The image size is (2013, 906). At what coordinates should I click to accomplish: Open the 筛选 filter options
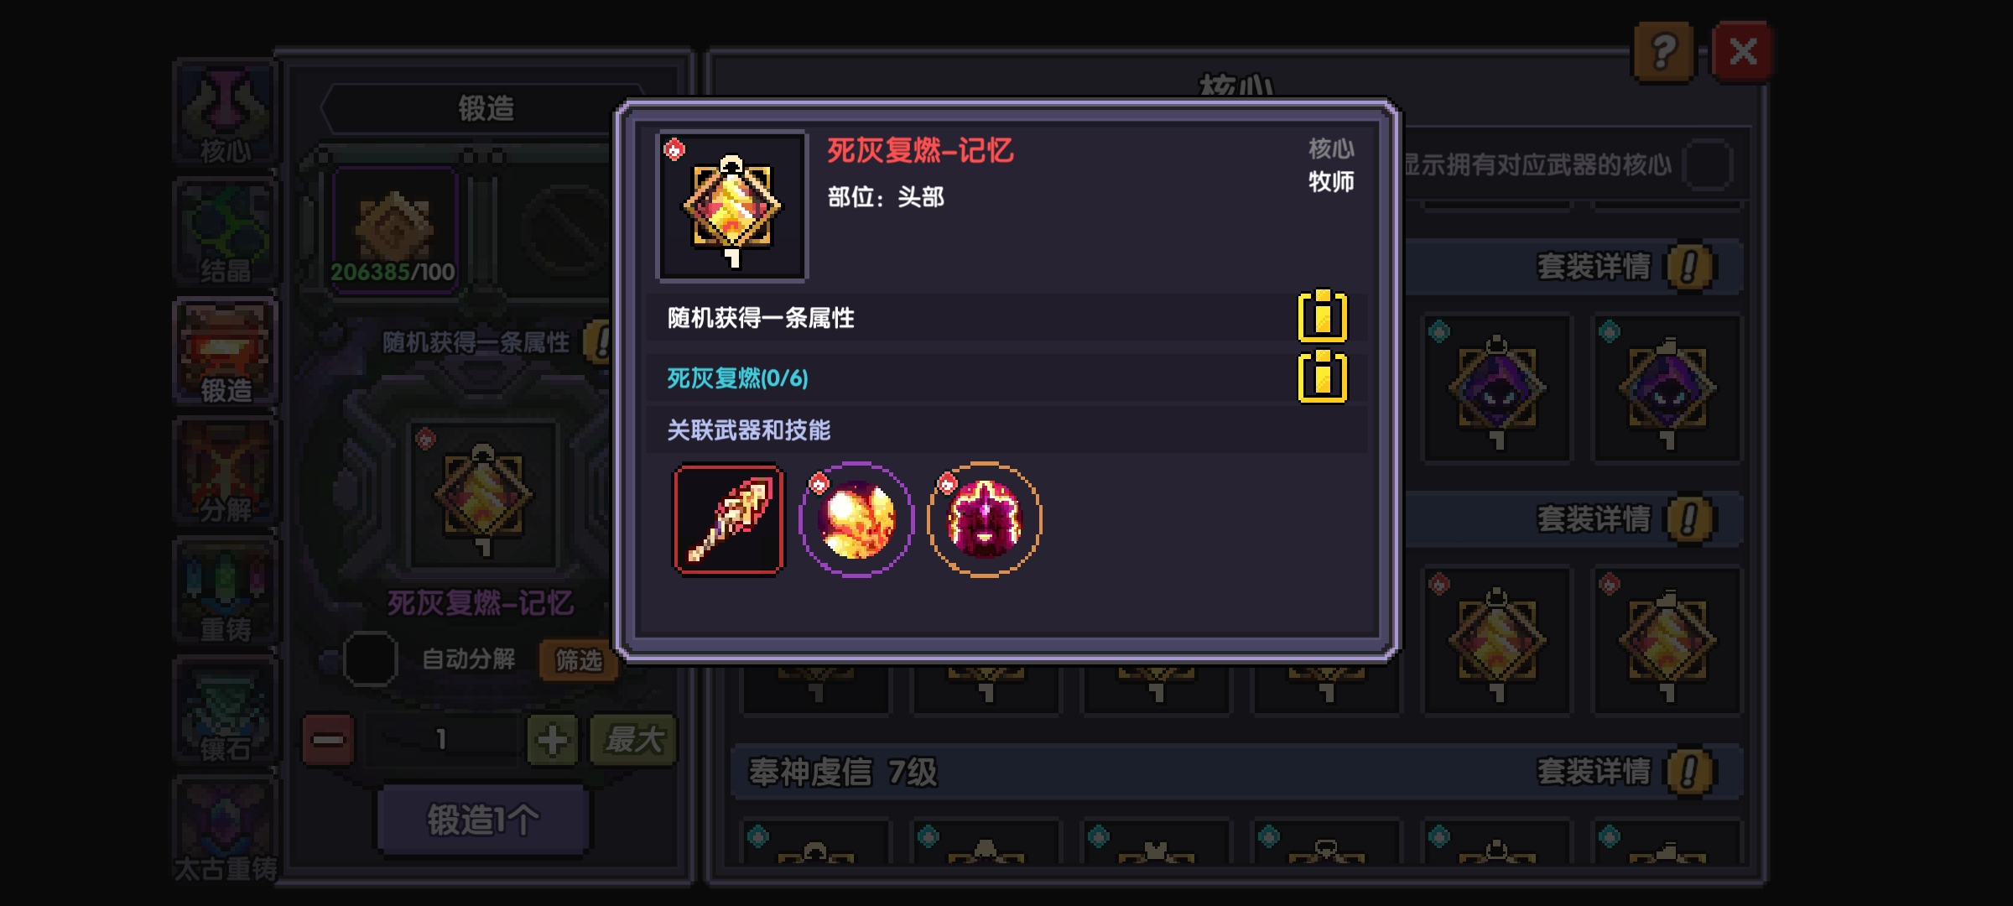point(579,660)
